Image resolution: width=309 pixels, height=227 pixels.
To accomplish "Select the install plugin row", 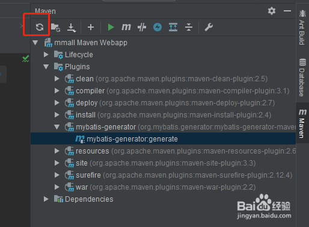I will tap(163, 115).
